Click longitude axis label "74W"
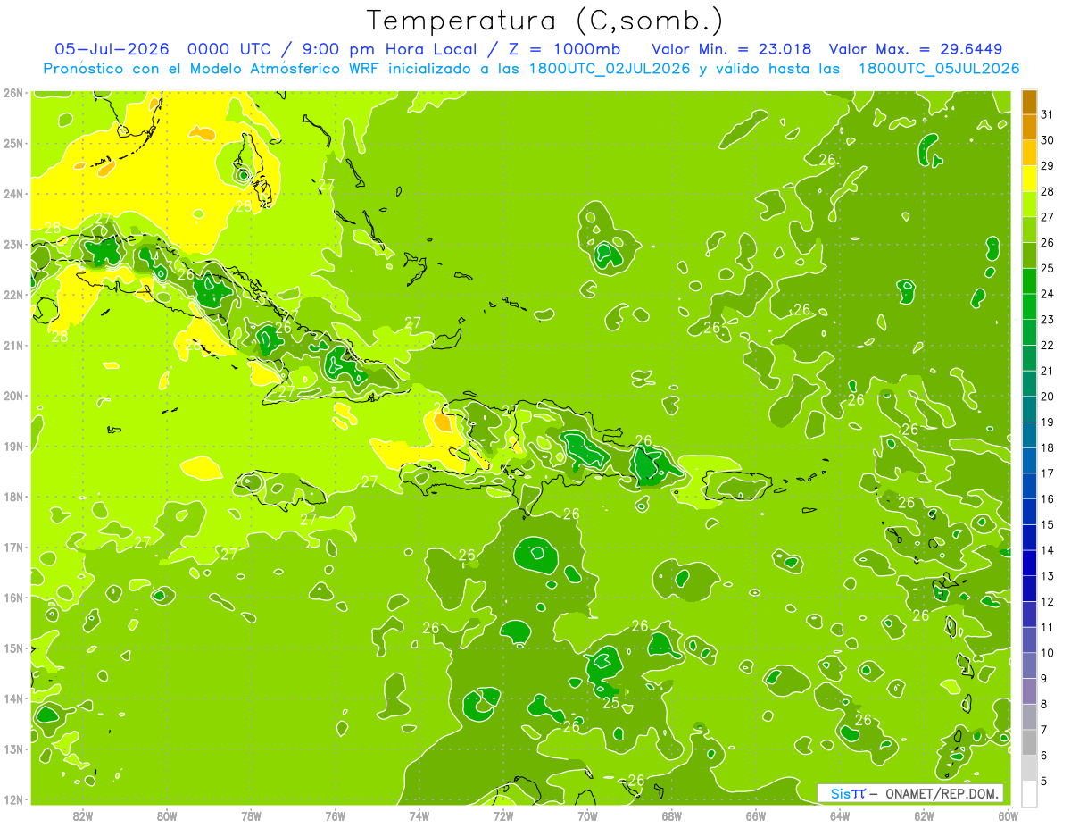 tap(419, 815)
